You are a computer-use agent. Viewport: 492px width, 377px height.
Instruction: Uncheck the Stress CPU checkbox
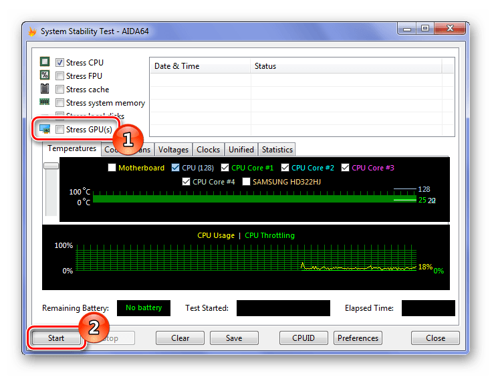coord(59,62)
